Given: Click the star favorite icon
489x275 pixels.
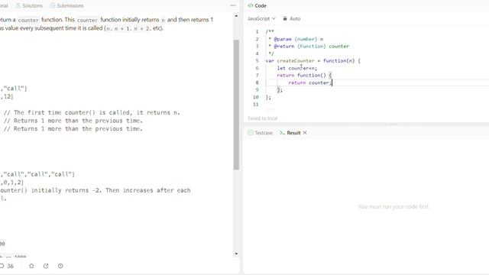Looking at the screenshot, I should (31, 266).
